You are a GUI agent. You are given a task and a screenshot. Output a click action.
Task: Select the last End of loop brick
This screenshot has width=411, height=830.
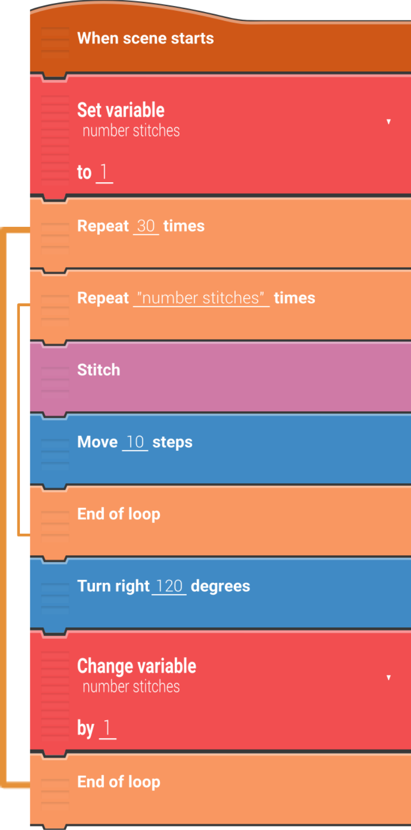119,782
